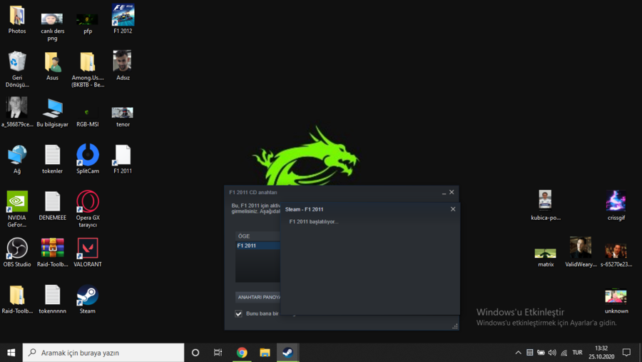The width and height of the screenshot is (642, 362).
Task: Select the crissgif image file
Action: coord(616,206)
